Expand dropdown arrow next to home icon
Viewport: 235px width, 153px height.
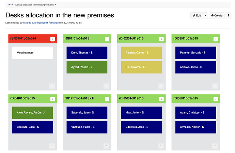tap(12, 5)
